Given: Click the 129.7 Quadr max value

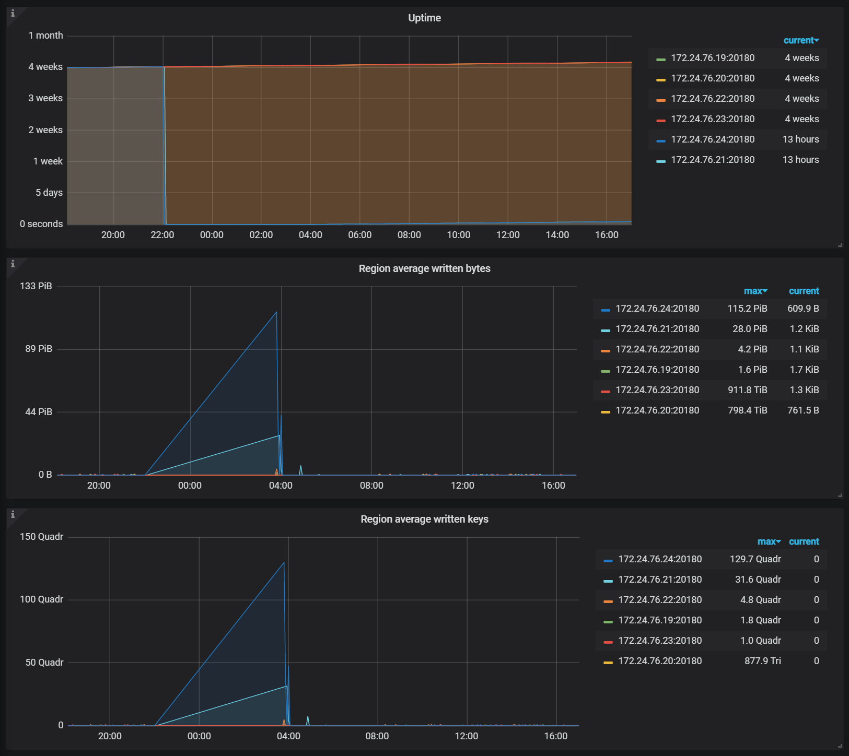Looking at the screenshot, I should click(755, 559).
